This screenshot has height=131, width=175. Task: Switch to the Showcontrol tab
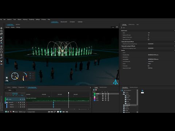[64, 22]
